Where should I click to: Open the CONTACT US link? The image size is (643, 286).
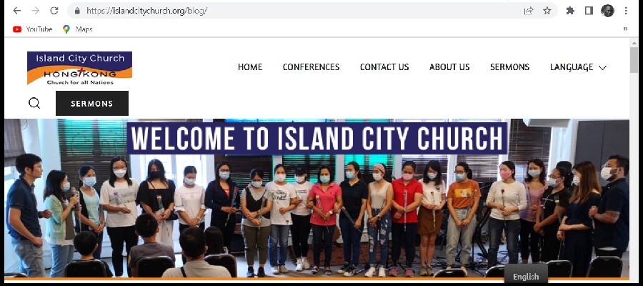pos(384,67)
